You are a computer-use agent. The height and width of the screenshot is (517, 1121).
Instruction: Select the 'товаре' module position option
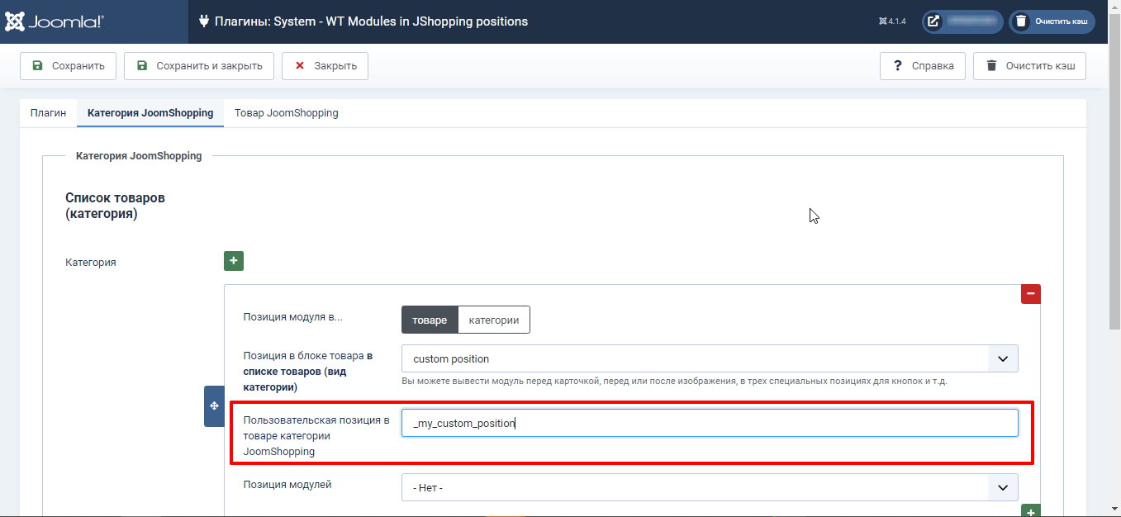(430, 320)
